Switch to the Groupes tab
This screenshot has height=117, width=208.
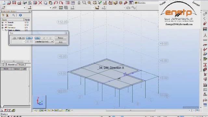21,65
